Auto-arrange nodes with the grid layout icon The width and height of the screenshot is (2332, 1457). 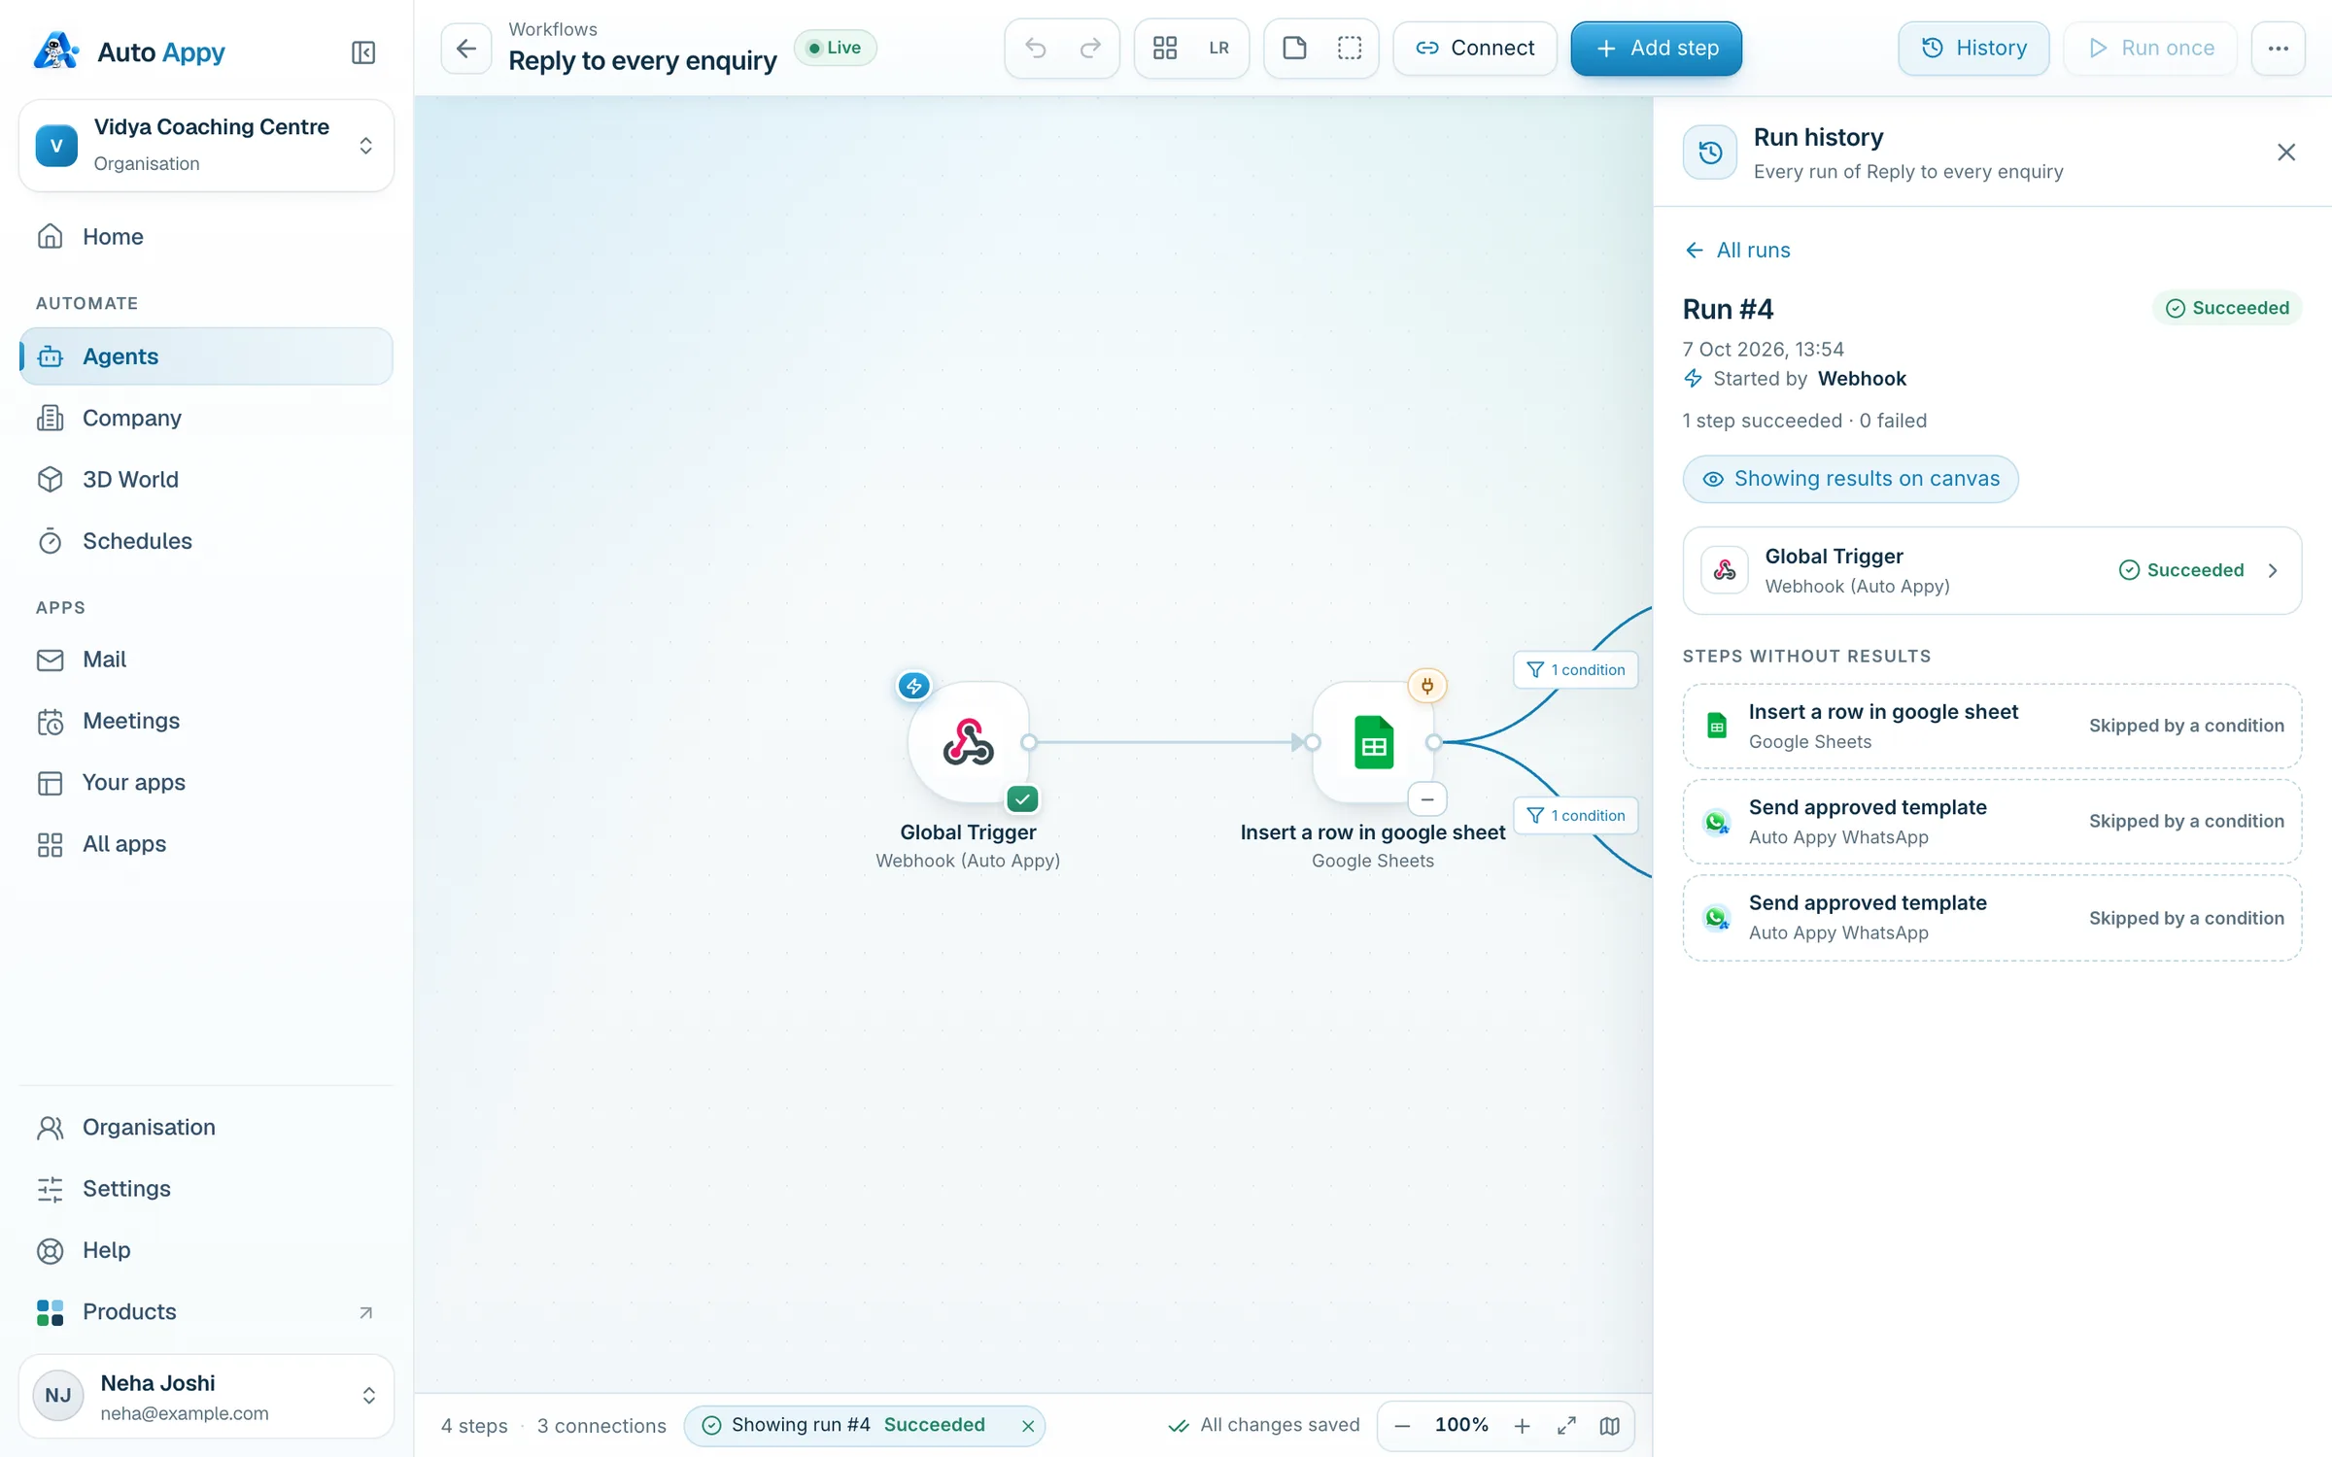click(x=1165, y=49)
